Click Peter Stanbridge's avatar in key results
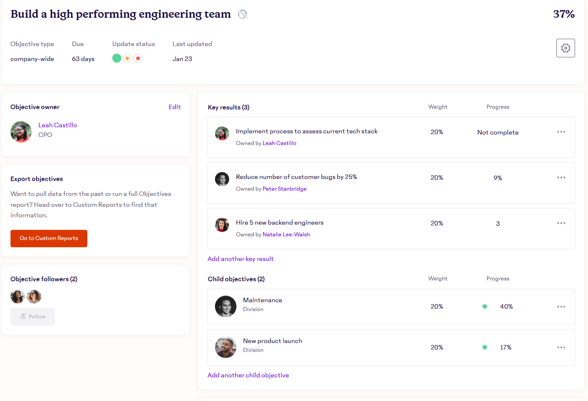Viewport: 588px width, 401px height. 222,179
